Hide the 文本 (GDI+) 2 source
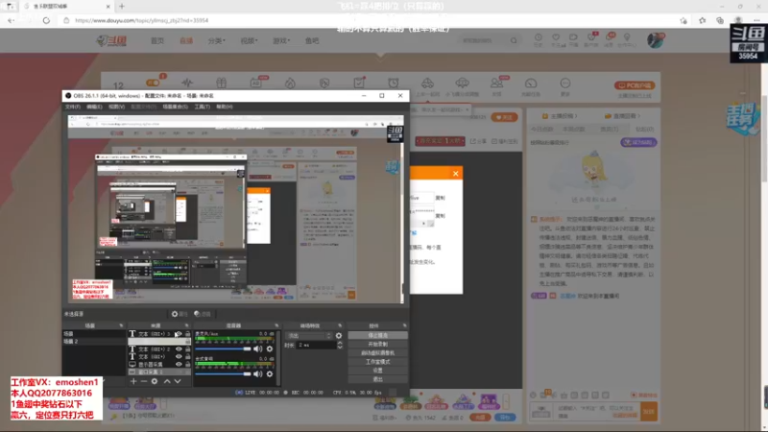The width and height of the screenshot is (768, 432). (179, 349)
